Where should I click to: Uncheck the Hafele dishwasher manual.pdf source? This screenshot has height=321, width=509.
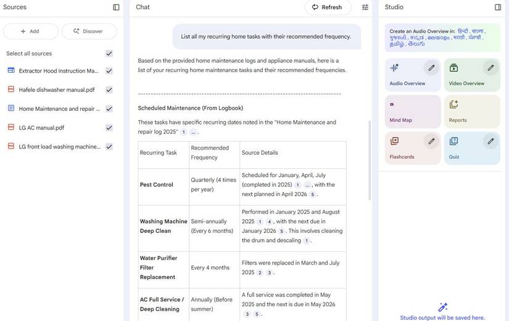coord(109,90)
